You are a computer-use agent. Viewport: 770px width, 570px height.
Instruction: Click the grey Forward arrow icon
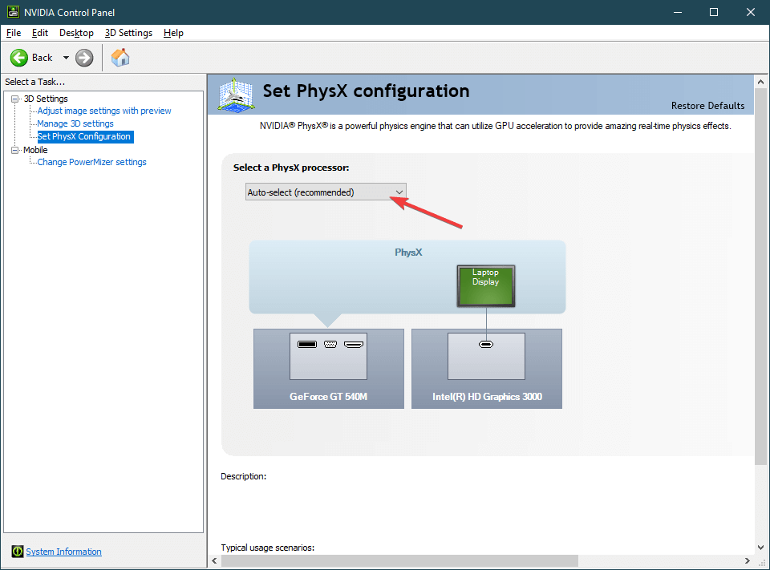[84, 58]
